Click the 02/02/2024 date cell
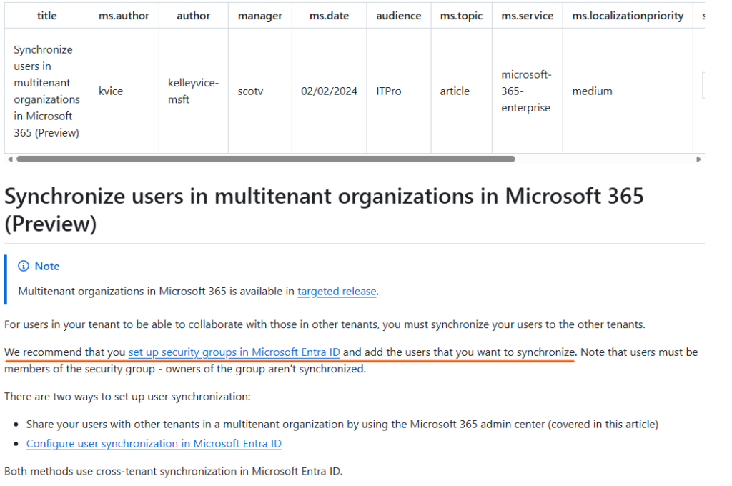This screenshot has height=486, width=732. [x=329, y=91]
